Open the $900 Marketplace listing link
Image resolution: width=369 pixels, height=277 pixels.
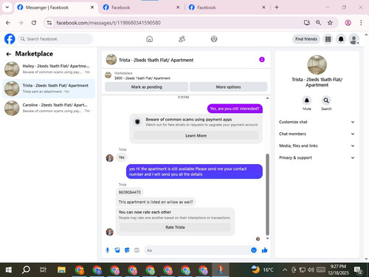[142, 78]
